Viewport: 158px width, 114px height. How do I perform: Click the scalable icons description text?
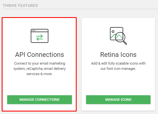118,66
